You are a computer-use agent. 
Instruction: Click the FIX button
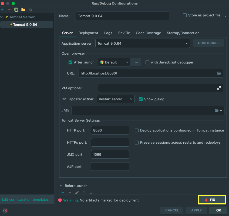212,200
